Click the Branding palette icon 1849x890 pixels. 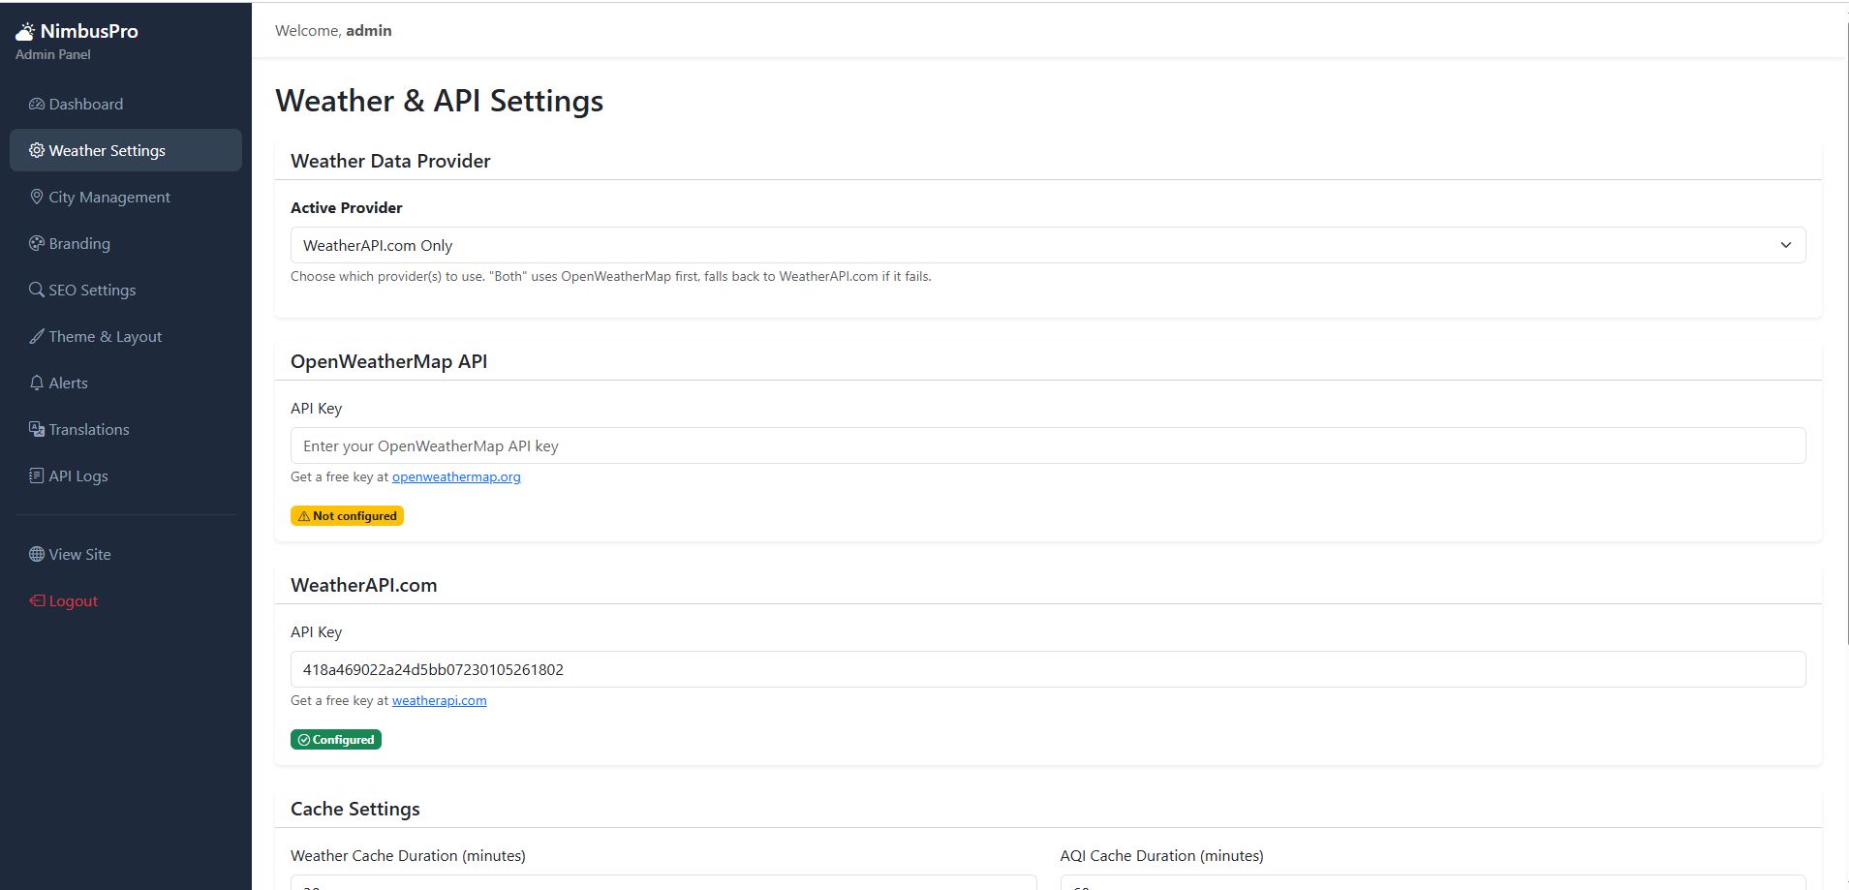[x=37, y=243]
